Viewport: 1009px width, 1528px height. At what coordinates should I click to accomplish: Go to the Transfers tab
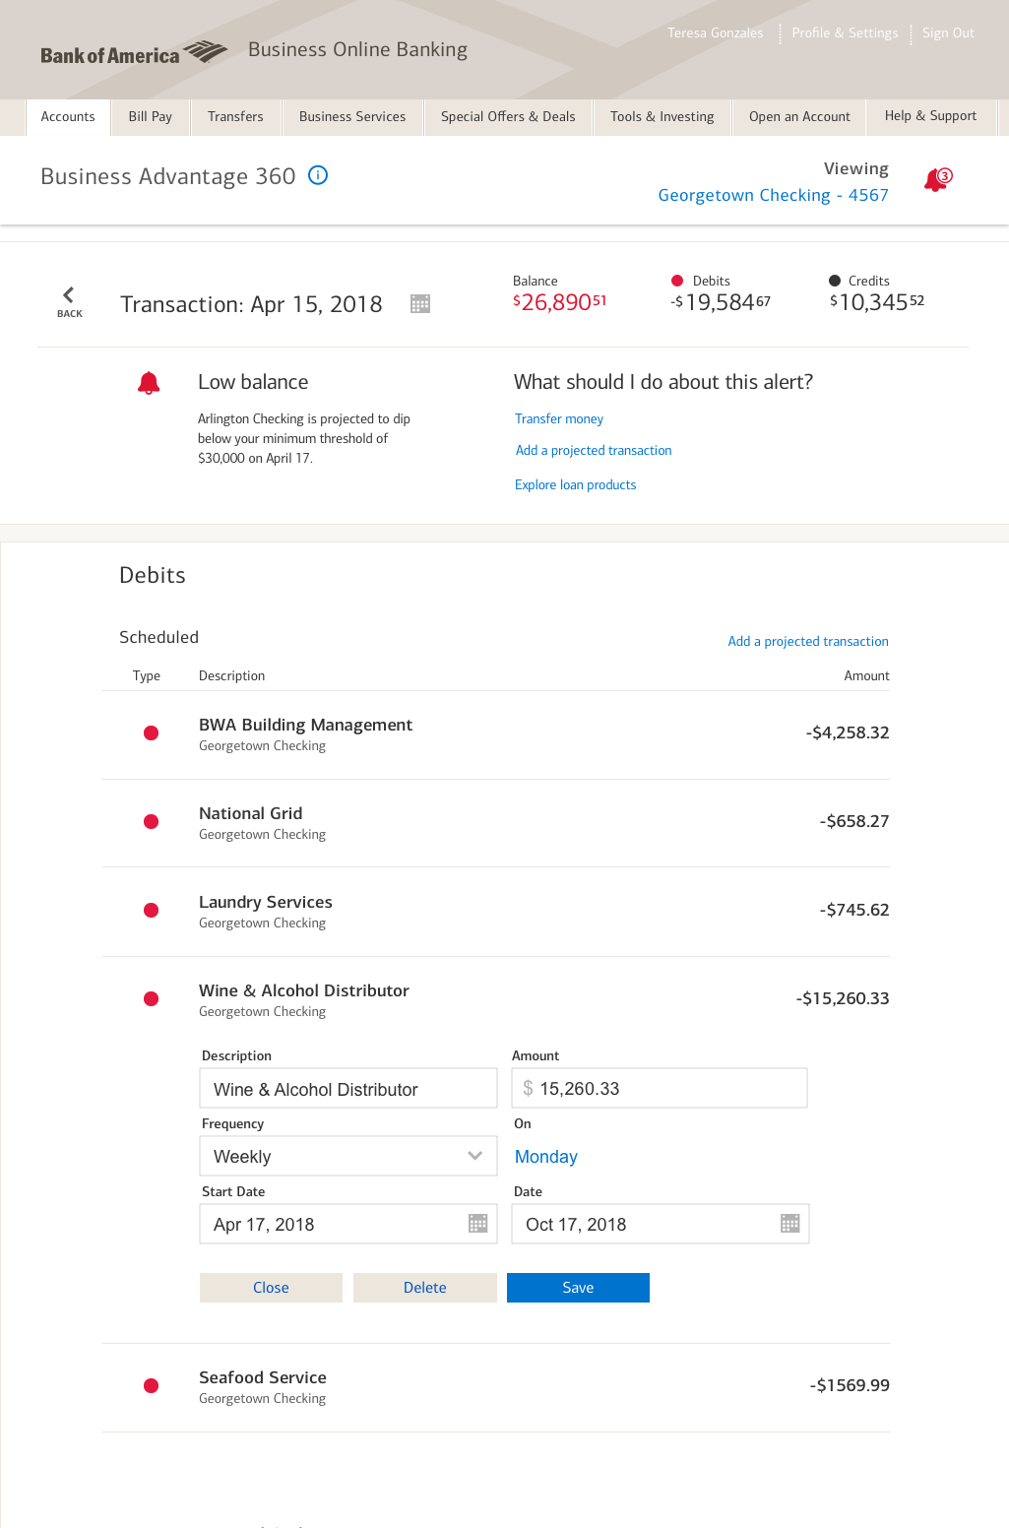235,116
